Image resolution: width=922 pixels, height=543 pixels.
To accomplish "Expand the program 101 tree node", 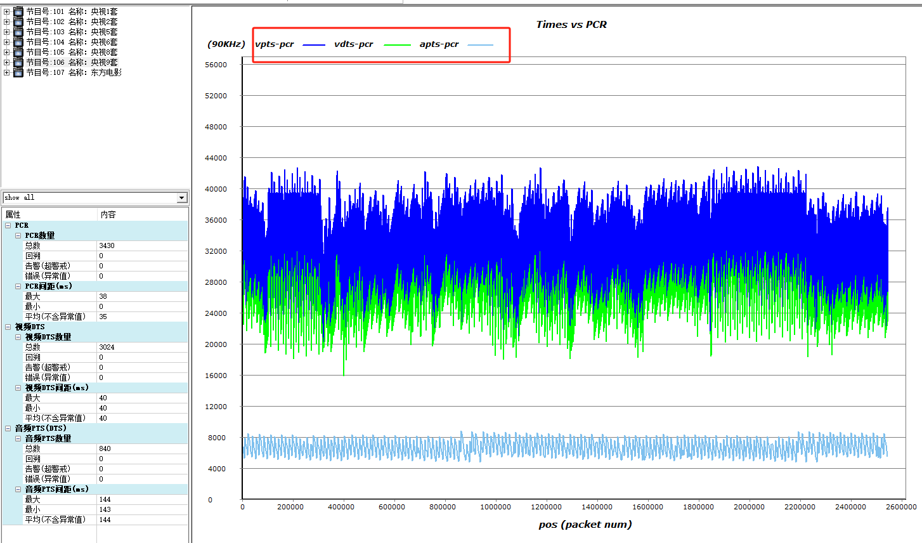I will [7, 11].
